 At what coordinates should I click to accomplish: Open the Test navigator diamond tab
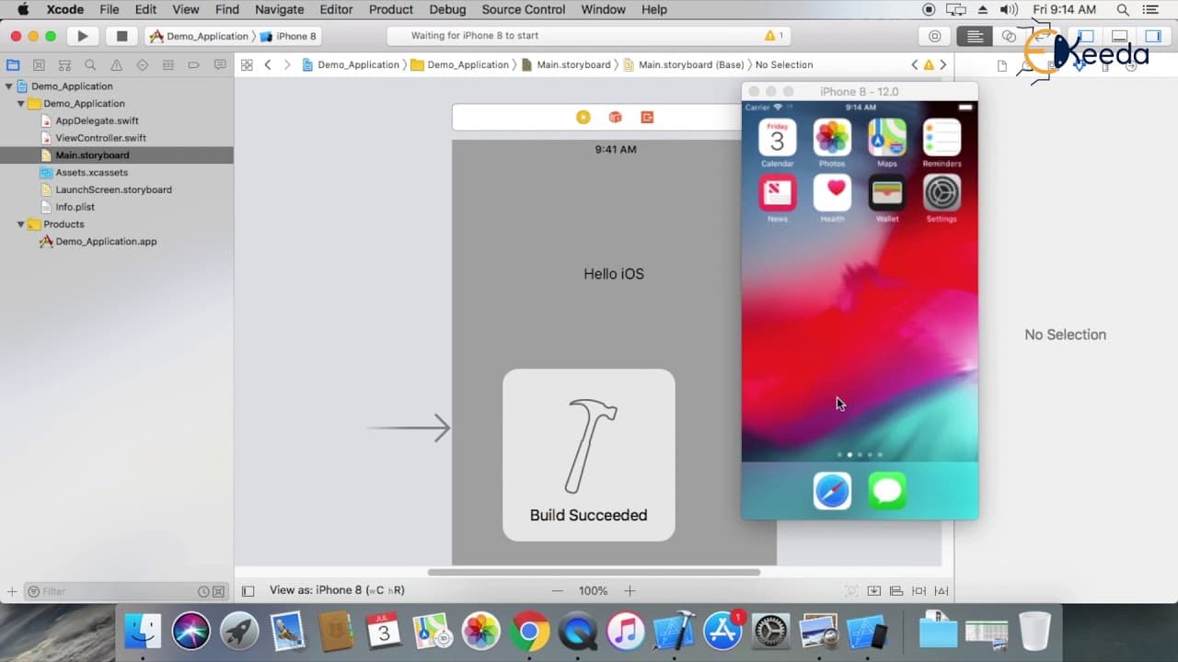pos(142,65)
